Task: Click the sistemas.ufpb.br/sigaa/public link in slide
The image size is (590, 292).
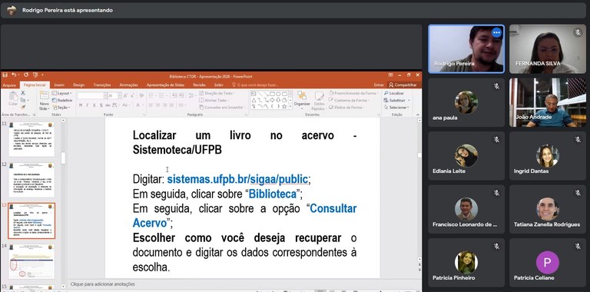Action: pyautogui.click(x=237, y=179)
